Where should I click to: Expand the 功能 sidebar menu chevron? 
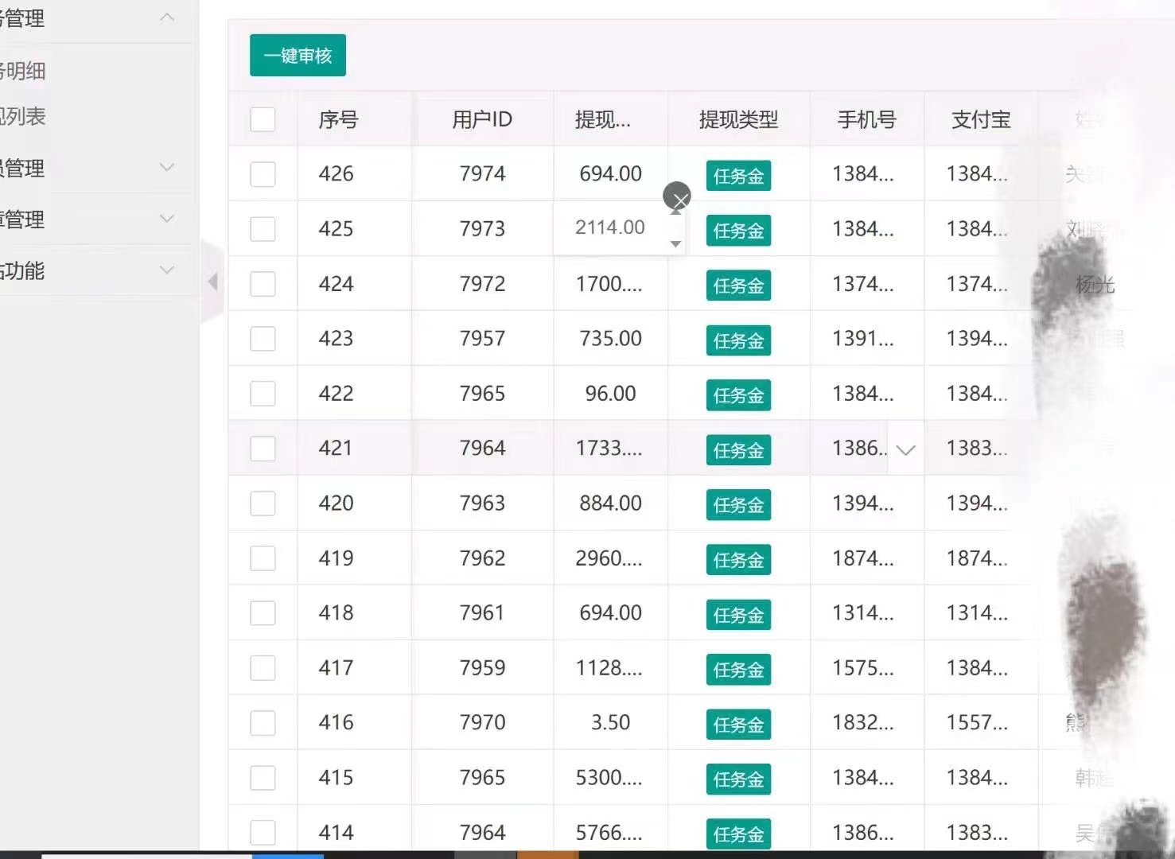(x=167, y=270)
